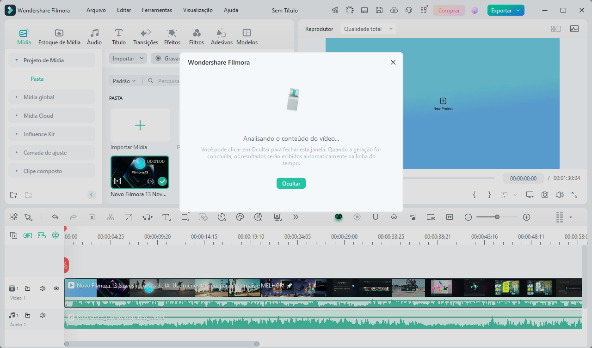Click the audio stretch music note icon
The image size is (592, 348).
148,217
